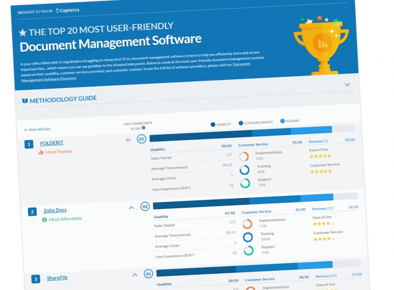Screen dimensions: 394x290
Task: Open the Zoho Docs product link
Action: 55,210
